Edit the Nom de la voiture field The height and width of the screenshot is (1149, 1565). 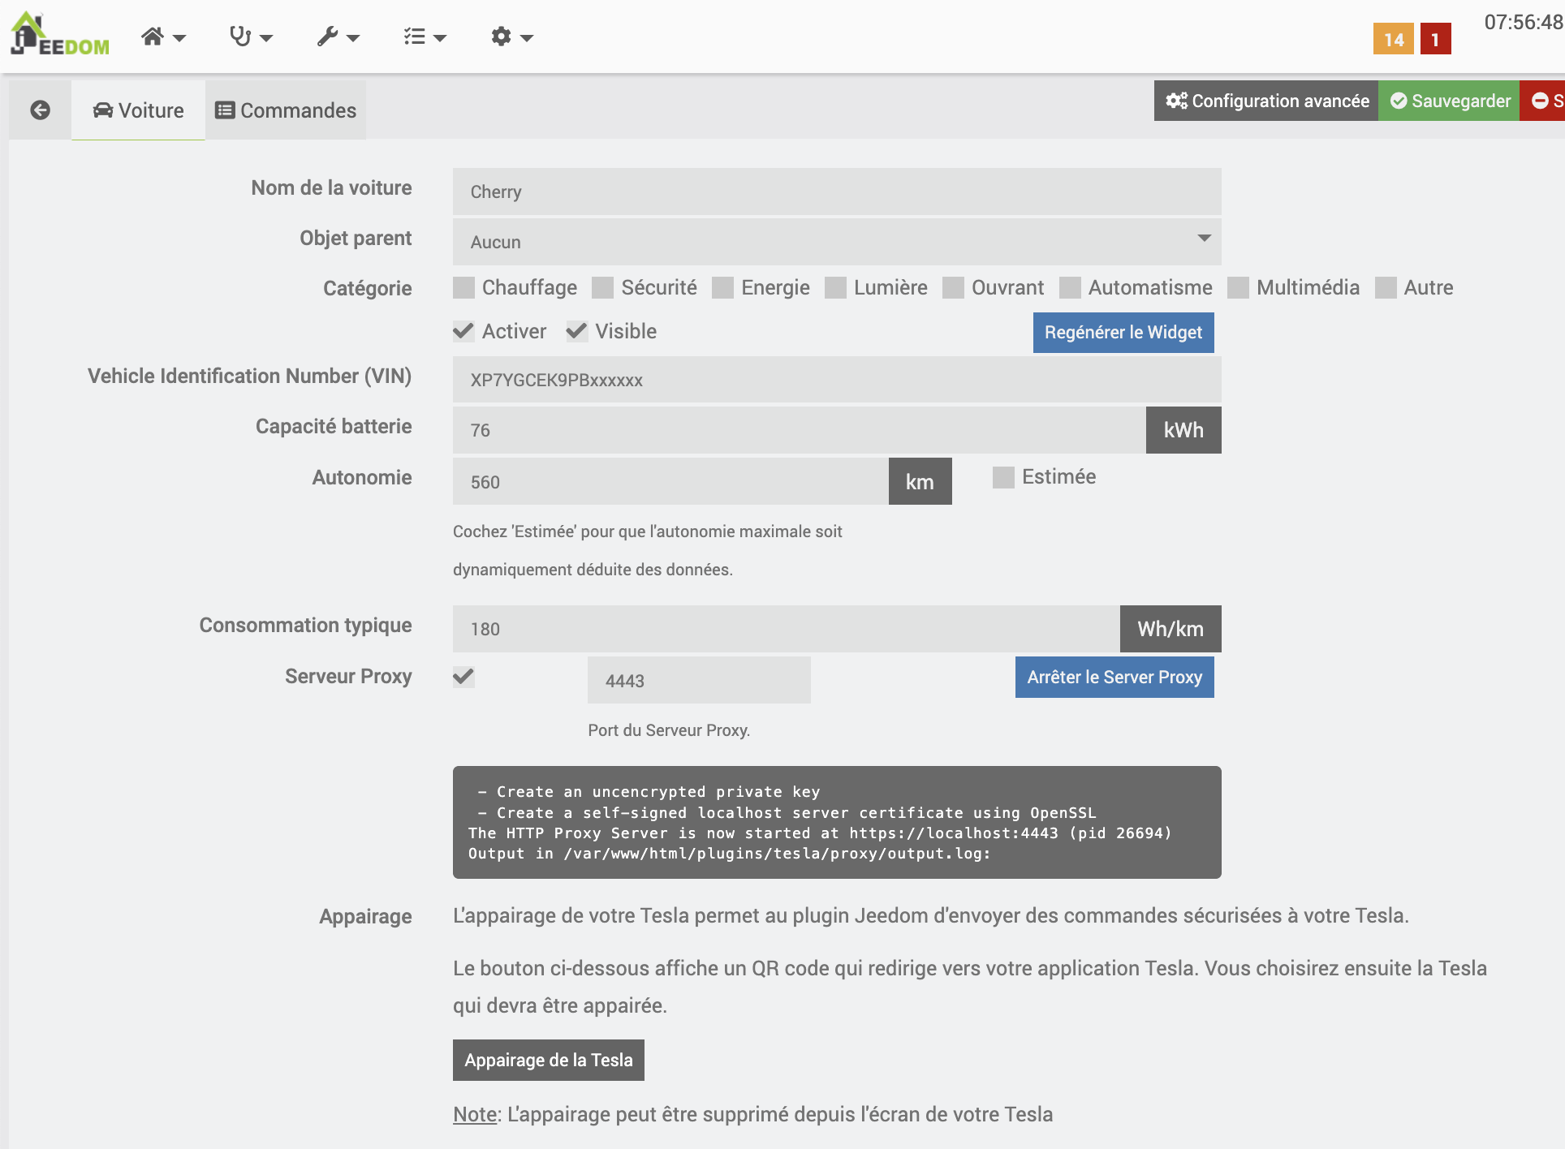(x=837, y=191)
